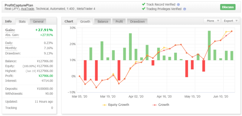Select the Growth chart tab

[x=85, y=22]
